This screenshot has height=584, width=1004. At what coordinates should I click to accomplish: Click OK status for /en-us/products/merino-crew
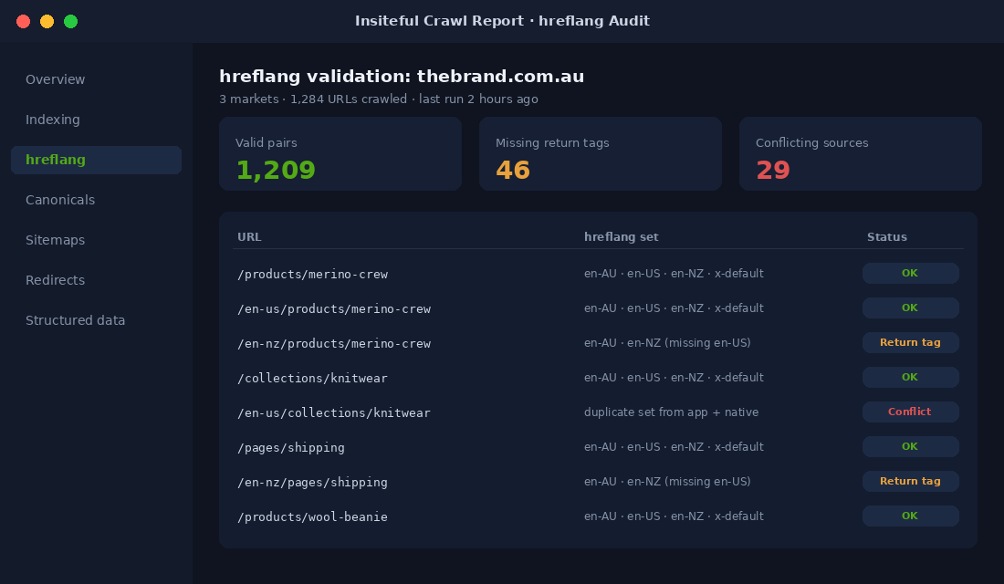pyautogui.click(x=911, y=308)
